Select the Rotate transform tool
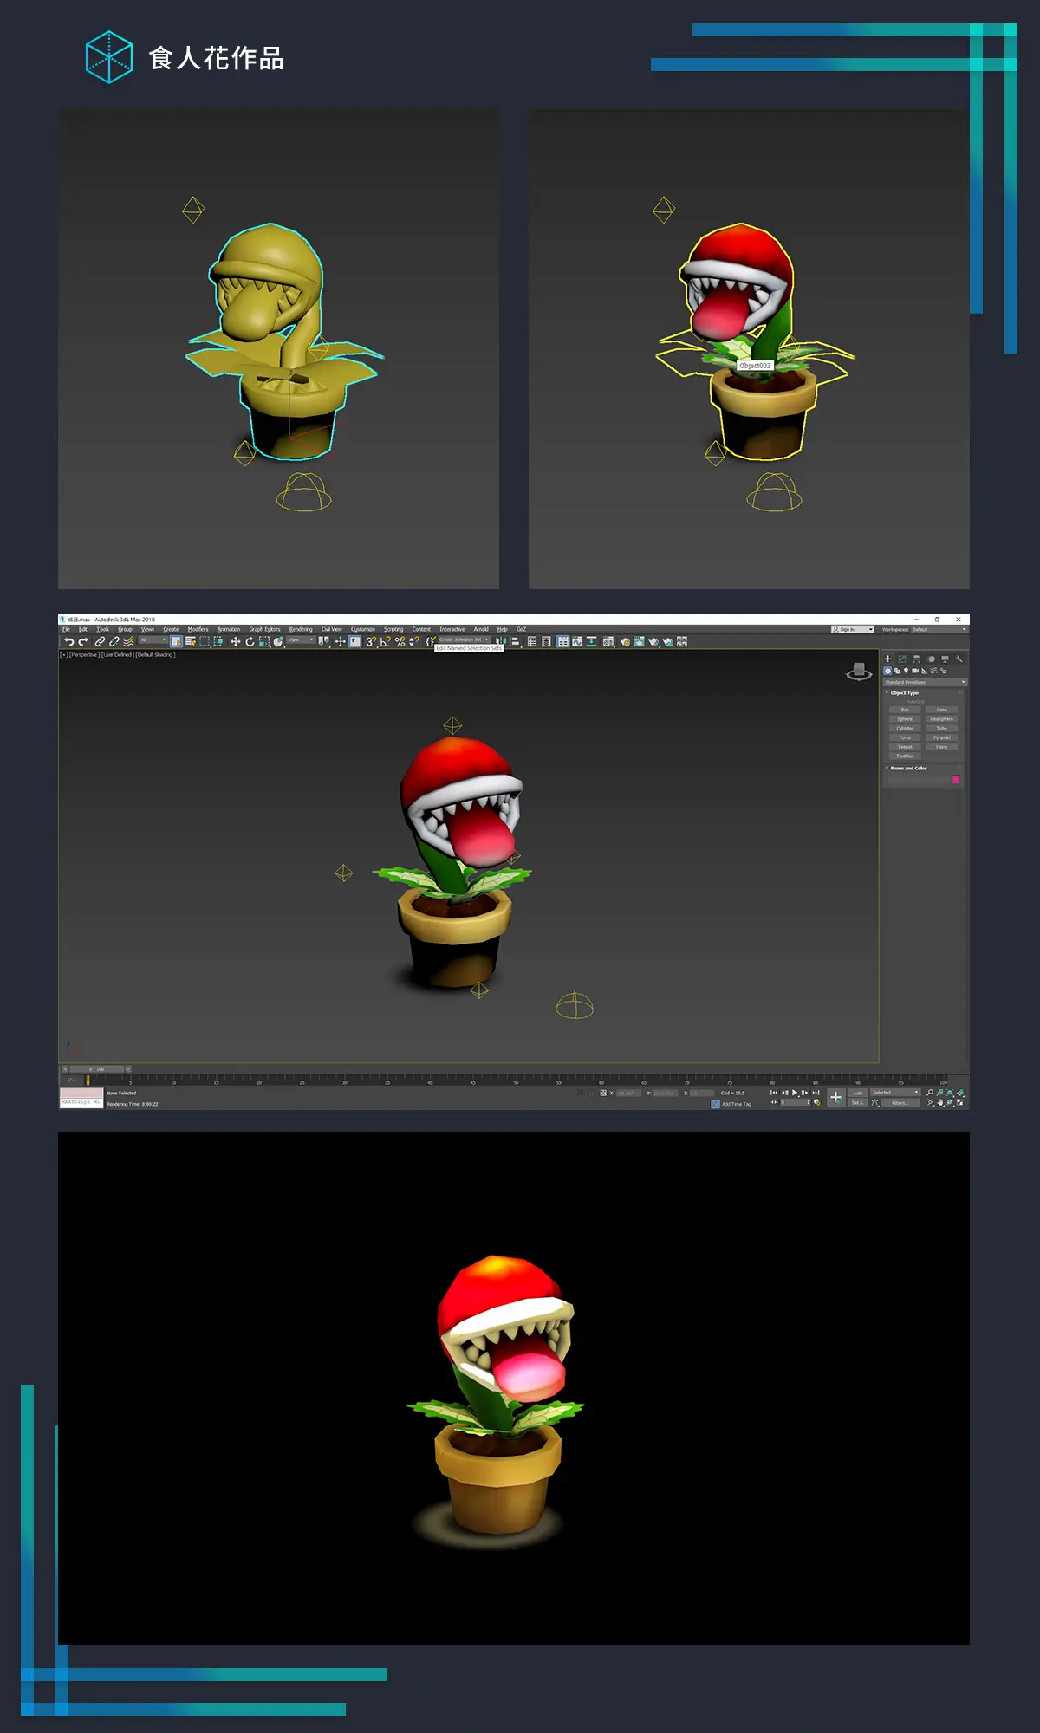Screen dimensions: 1040x1733 250,642
